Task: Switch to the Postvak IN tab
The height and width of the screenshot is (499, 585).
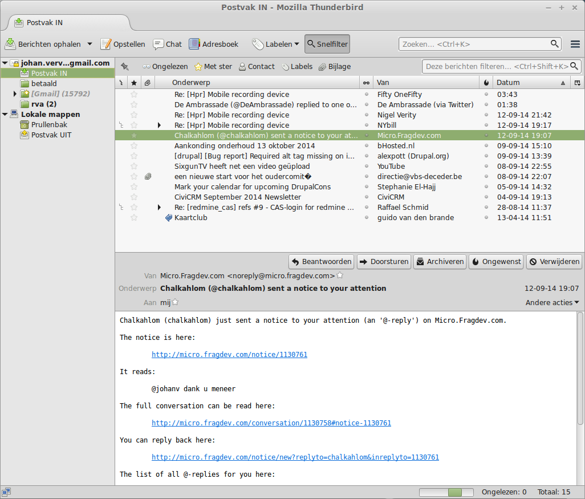Action: 68,22
